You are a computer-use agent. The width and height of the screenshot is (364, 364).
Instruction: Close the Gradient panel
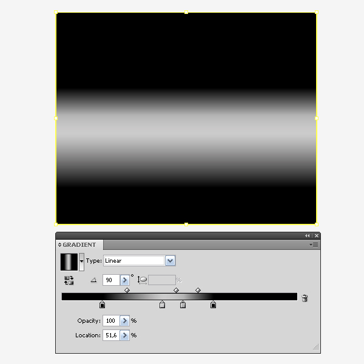(317, 235)
